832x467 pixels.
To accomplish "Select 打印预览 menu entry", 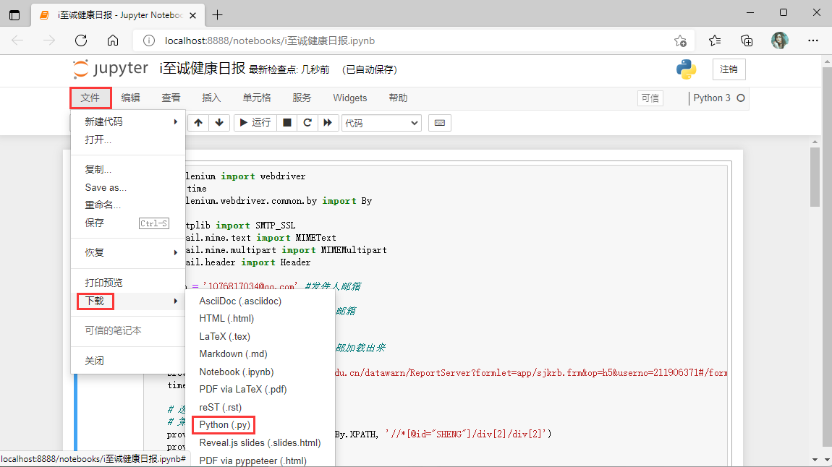I will tap(128, 283).
